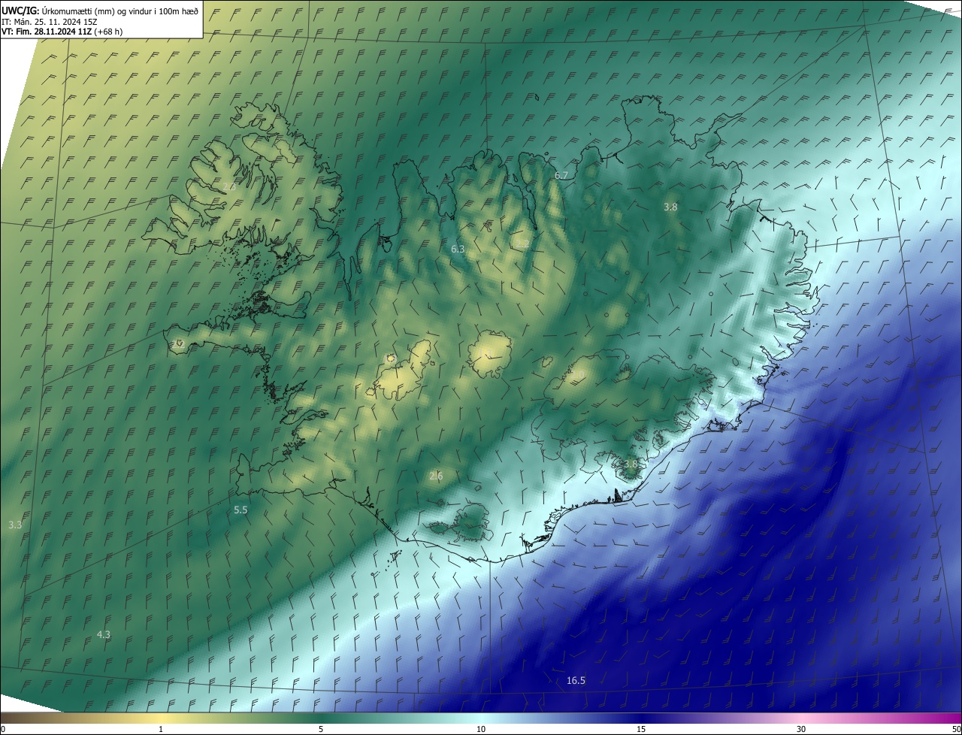
Task: Select the 3.3 value at left edge
Action: coord(15,525)
